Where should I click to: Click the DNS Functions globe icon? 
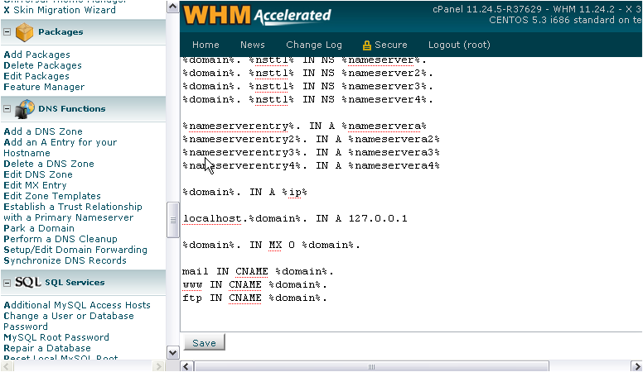(25, 108)
